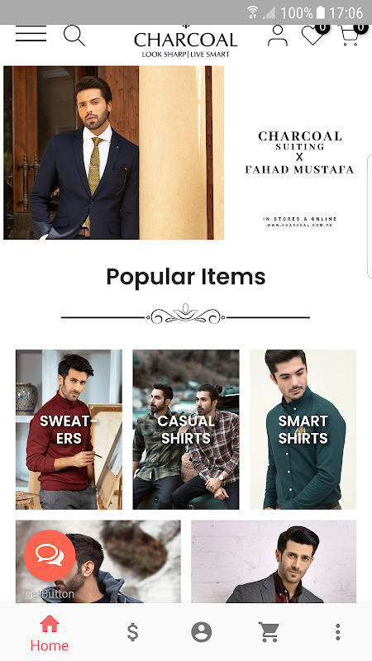Open the three-dot more options menu
The height and width of the screenshot is (661, 372).
pyautogui.click(x=337, y=632)
